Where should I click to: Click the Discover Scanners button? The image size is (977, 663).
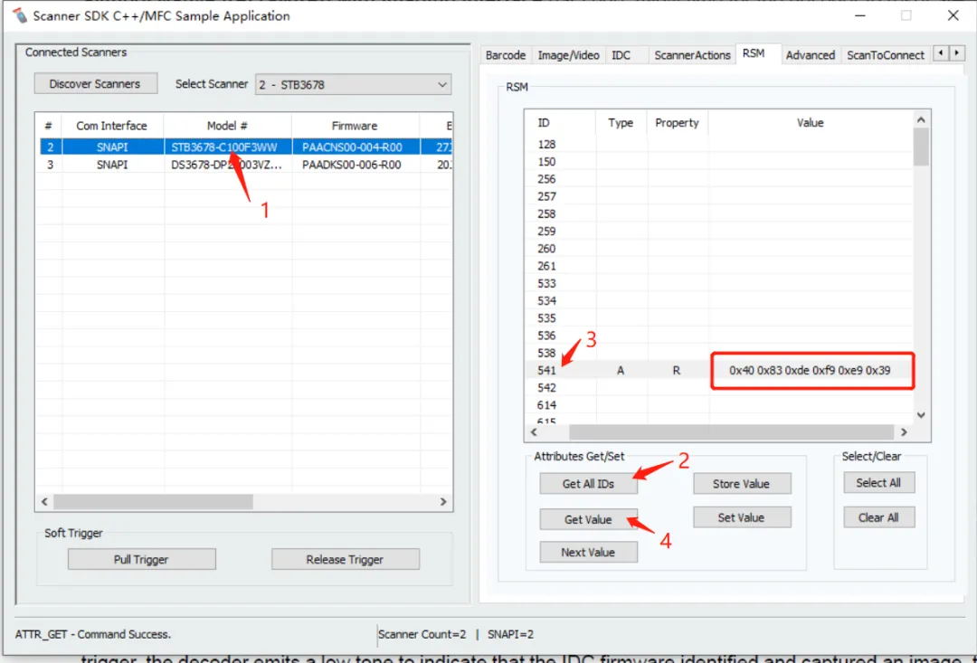click(95, 84)
